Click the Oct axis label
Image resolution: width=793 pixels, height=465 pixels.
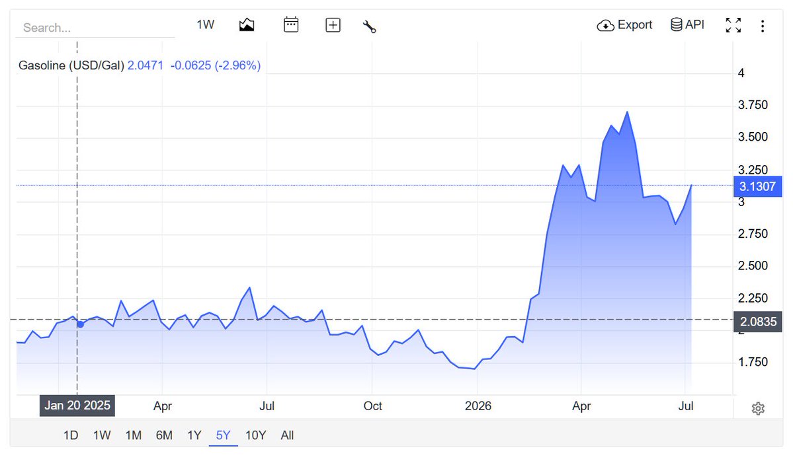tap(373, 406)
